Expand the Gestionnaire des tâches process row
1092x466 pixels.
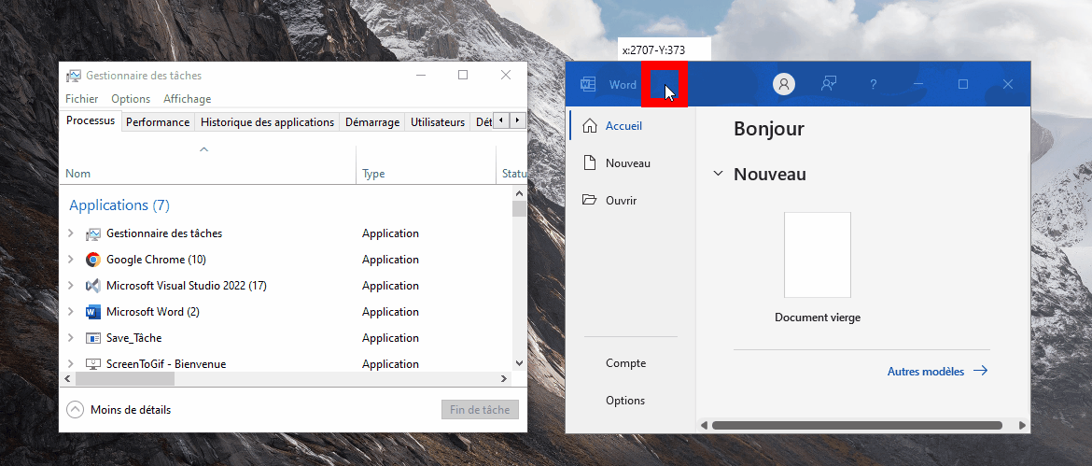coord(70,233)
